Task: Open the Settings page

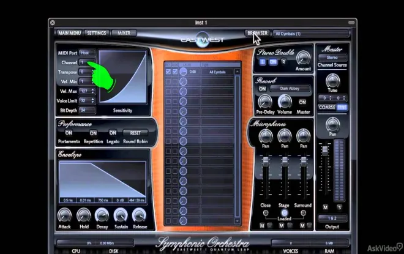Action: click(x=97, y=33)
